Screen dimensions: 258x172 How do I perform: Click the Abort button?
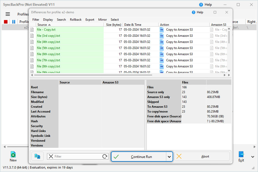tap(202, 156)
